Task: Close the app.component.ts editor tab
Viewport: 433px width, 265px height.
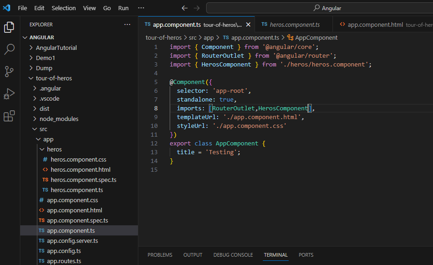Action: tap(248, 24)
